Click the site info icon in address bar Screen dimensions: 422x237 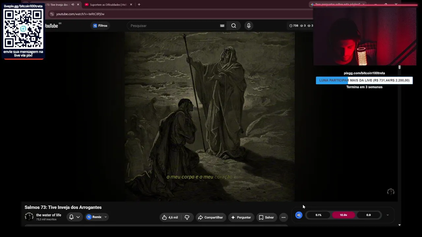click(x=52, y=14)
